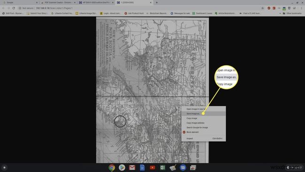
Task: Launch Google Play Store from the shelf
Action: 122,167
